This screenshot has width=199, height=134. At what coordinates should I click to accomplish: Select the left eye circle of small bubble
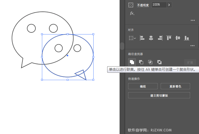coord(59,48)
